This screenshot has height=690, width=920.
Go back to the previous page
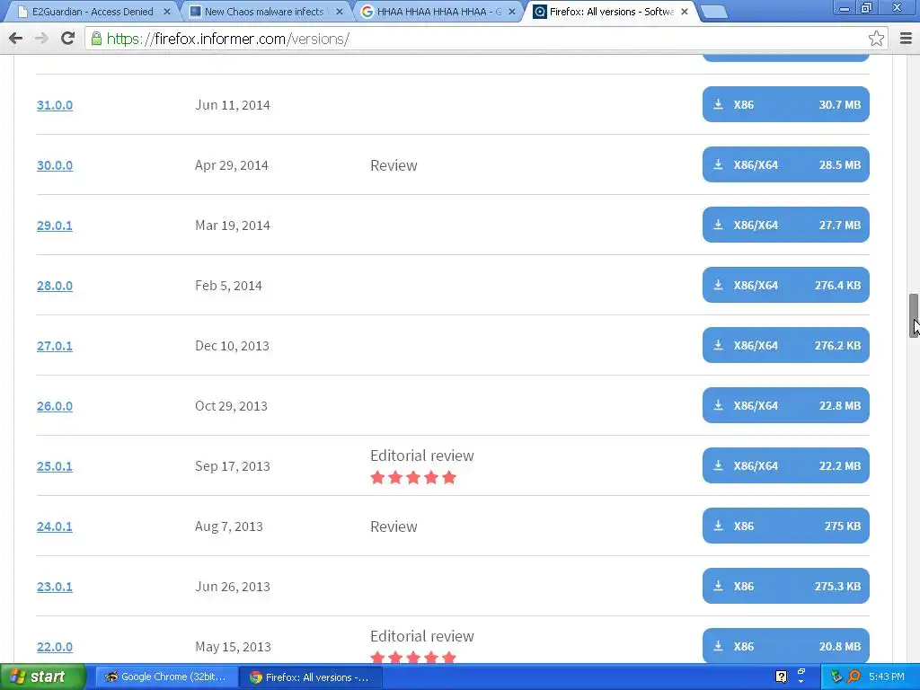pyautogui.click(x=16, y=39)
